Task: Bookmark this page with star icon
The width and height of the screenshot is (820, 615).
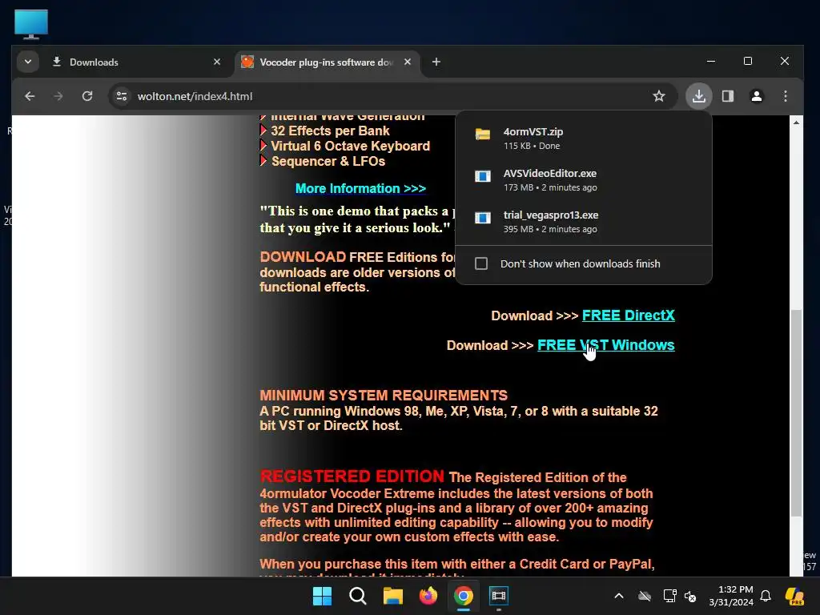Action: 659,96
